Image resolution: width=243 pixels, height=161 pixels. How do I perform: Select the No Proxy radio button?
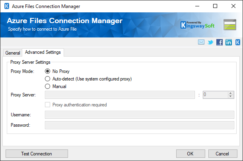pyautogui.click(x=47, y=71)
